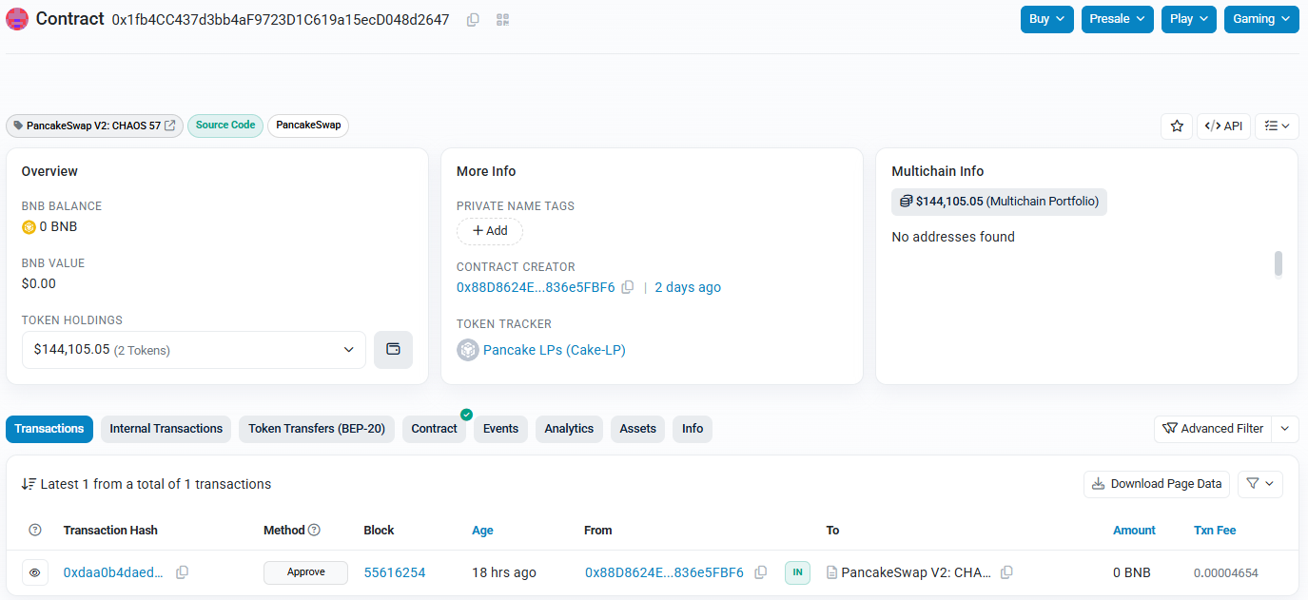
Task: Select the Transactions tab
Action: point(49,429)
